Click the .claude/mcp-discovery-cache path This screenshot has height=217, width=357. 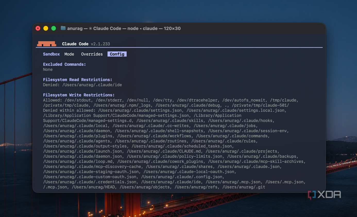tap(92, 167)
